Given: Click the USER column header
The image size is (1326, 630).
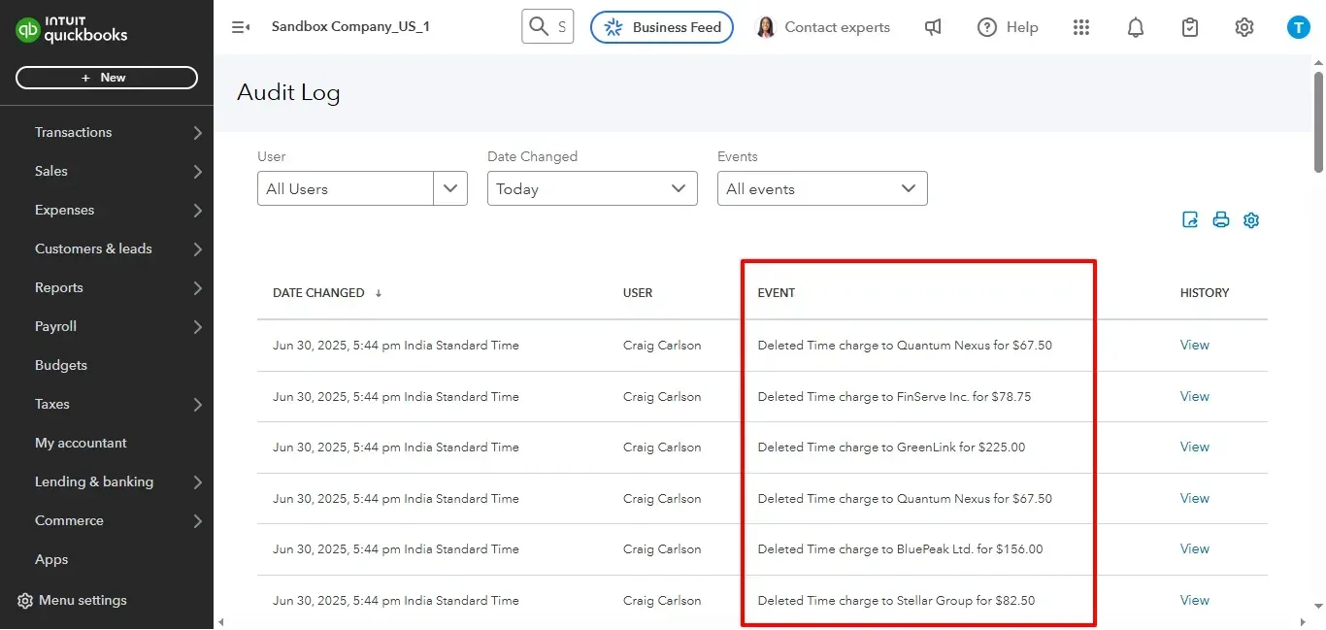Looking at the screenshot, I should [638, 292].
